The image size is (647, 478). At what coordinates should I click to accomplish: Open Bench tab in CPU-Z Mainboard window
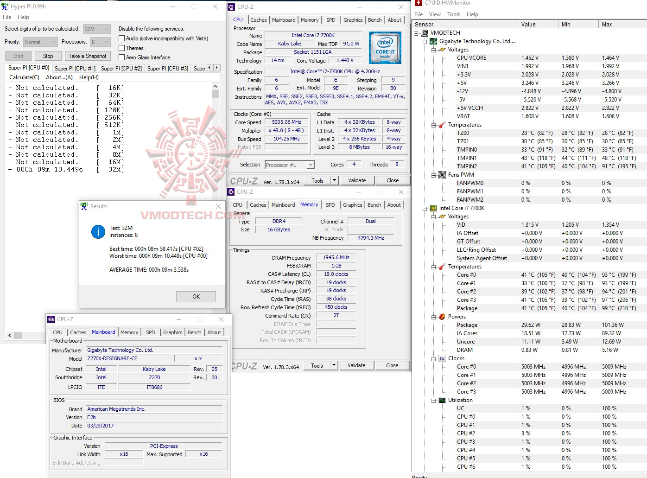(195, 332)
